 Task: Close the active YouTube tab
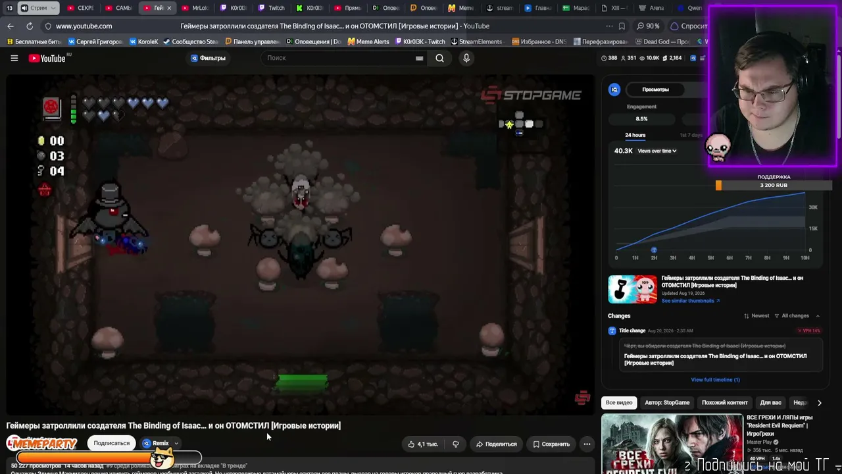click(169, 8)
